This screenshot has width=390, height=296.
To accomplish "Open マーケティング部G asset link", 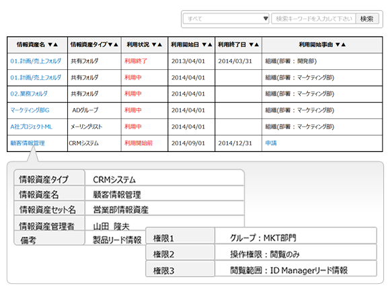I will point(30,110).
